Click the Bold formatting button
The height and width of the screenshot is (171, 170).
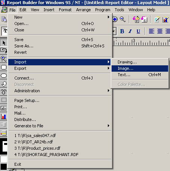pos(122,31)
